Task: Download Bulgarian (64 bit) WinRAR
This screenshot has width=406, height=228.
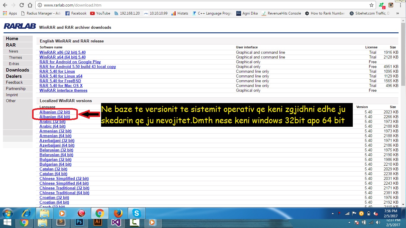Action: (55, 164)
